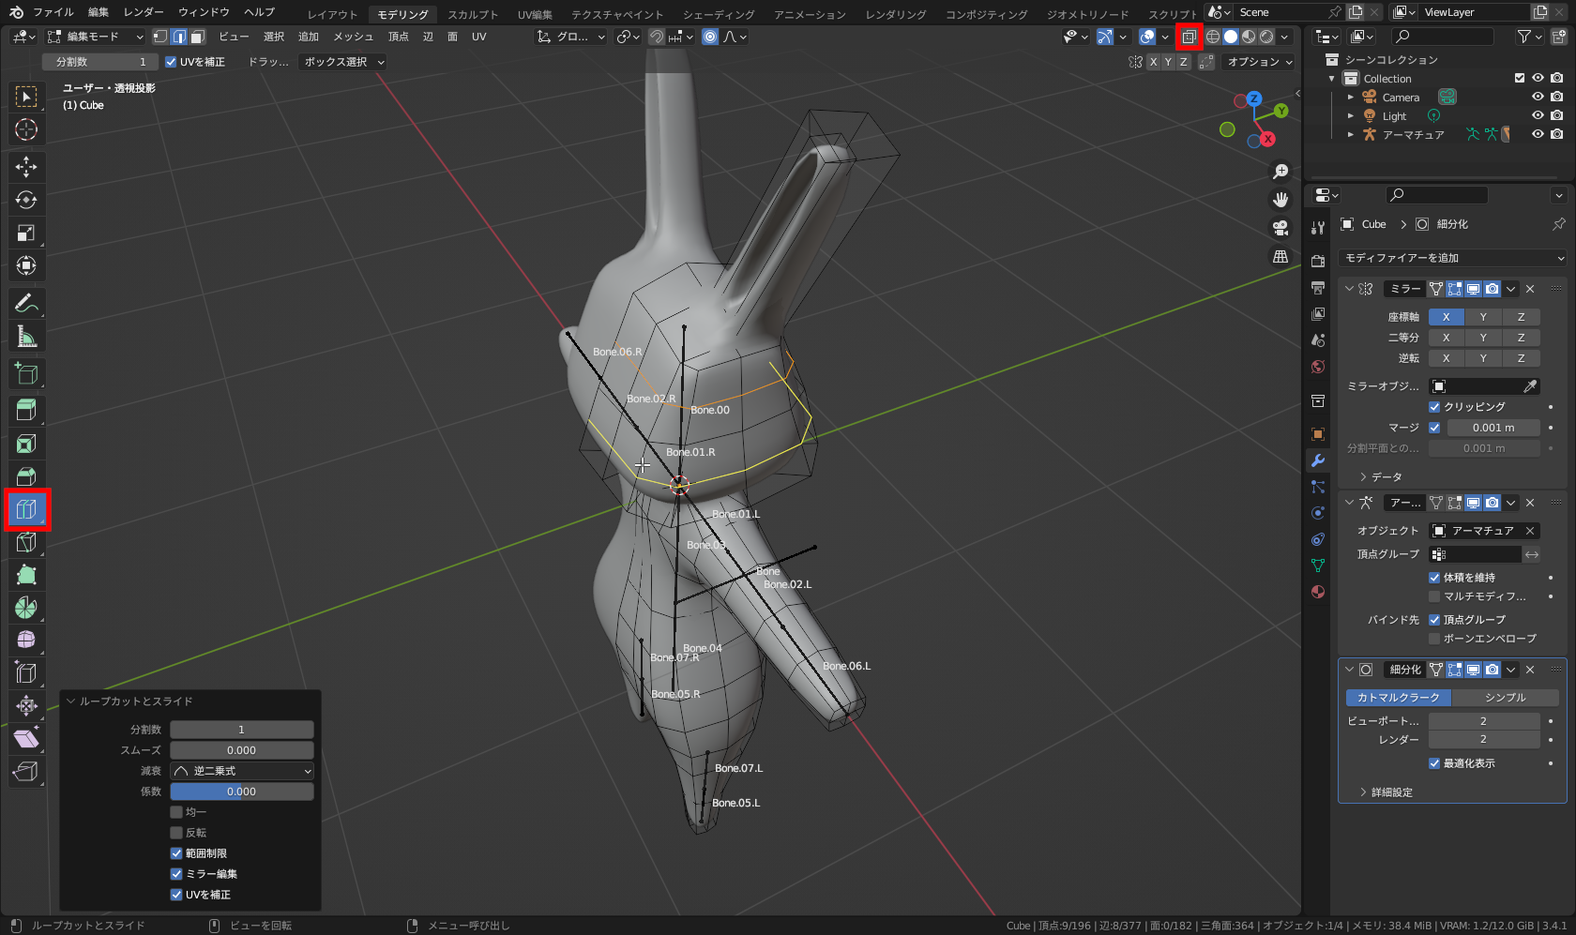
Task: Toggle proportional editing in the header
Action: pos(709,37)
